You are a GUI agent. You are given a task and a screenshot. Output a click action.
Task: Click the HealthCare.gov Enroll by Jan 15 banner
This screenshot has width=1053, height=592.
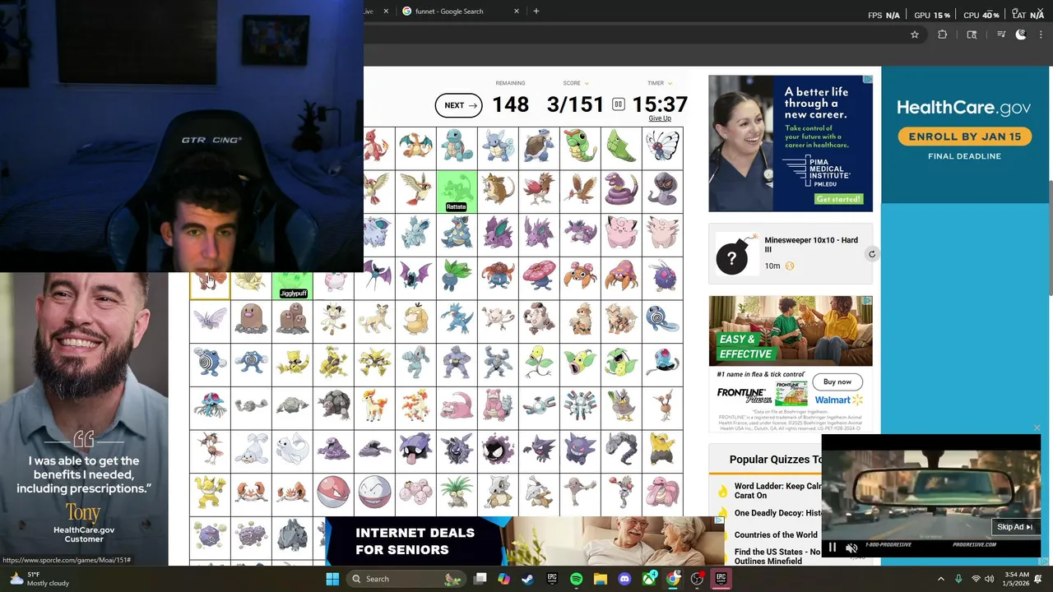[964, 136]
